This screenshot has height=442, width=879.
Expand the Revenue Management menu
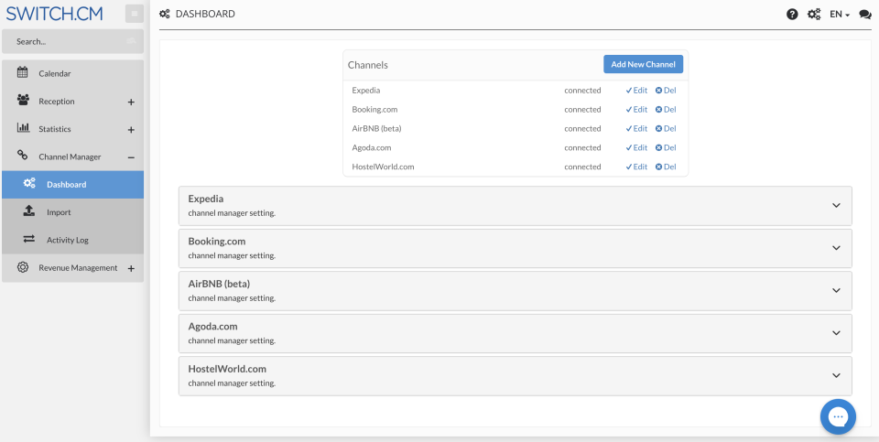(x=131, y=268)
